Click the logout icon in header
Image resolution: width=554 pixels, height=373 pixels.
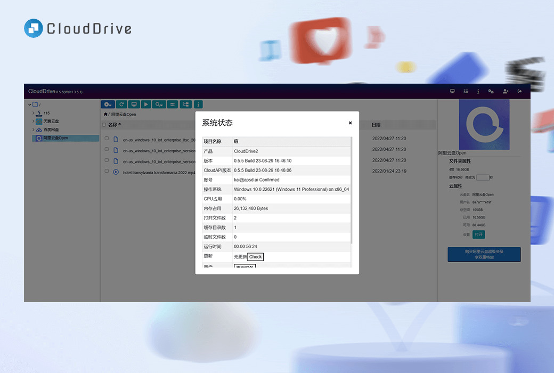[x=520, y=92]
